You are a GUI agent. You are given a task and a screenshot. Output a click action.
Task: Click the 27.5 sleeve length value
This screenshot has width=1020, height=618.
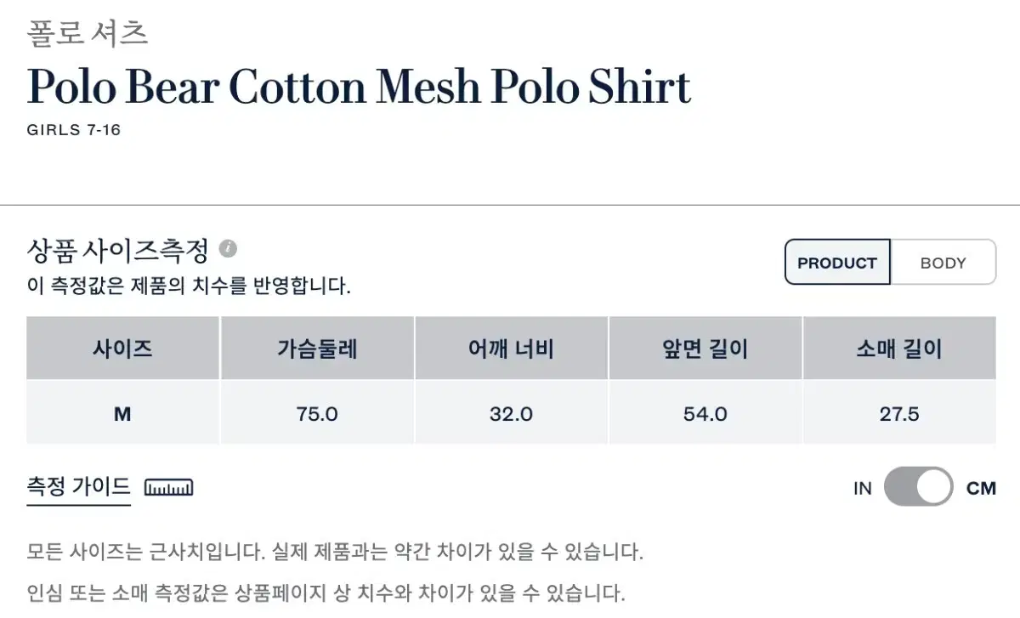tap(899, 413)
